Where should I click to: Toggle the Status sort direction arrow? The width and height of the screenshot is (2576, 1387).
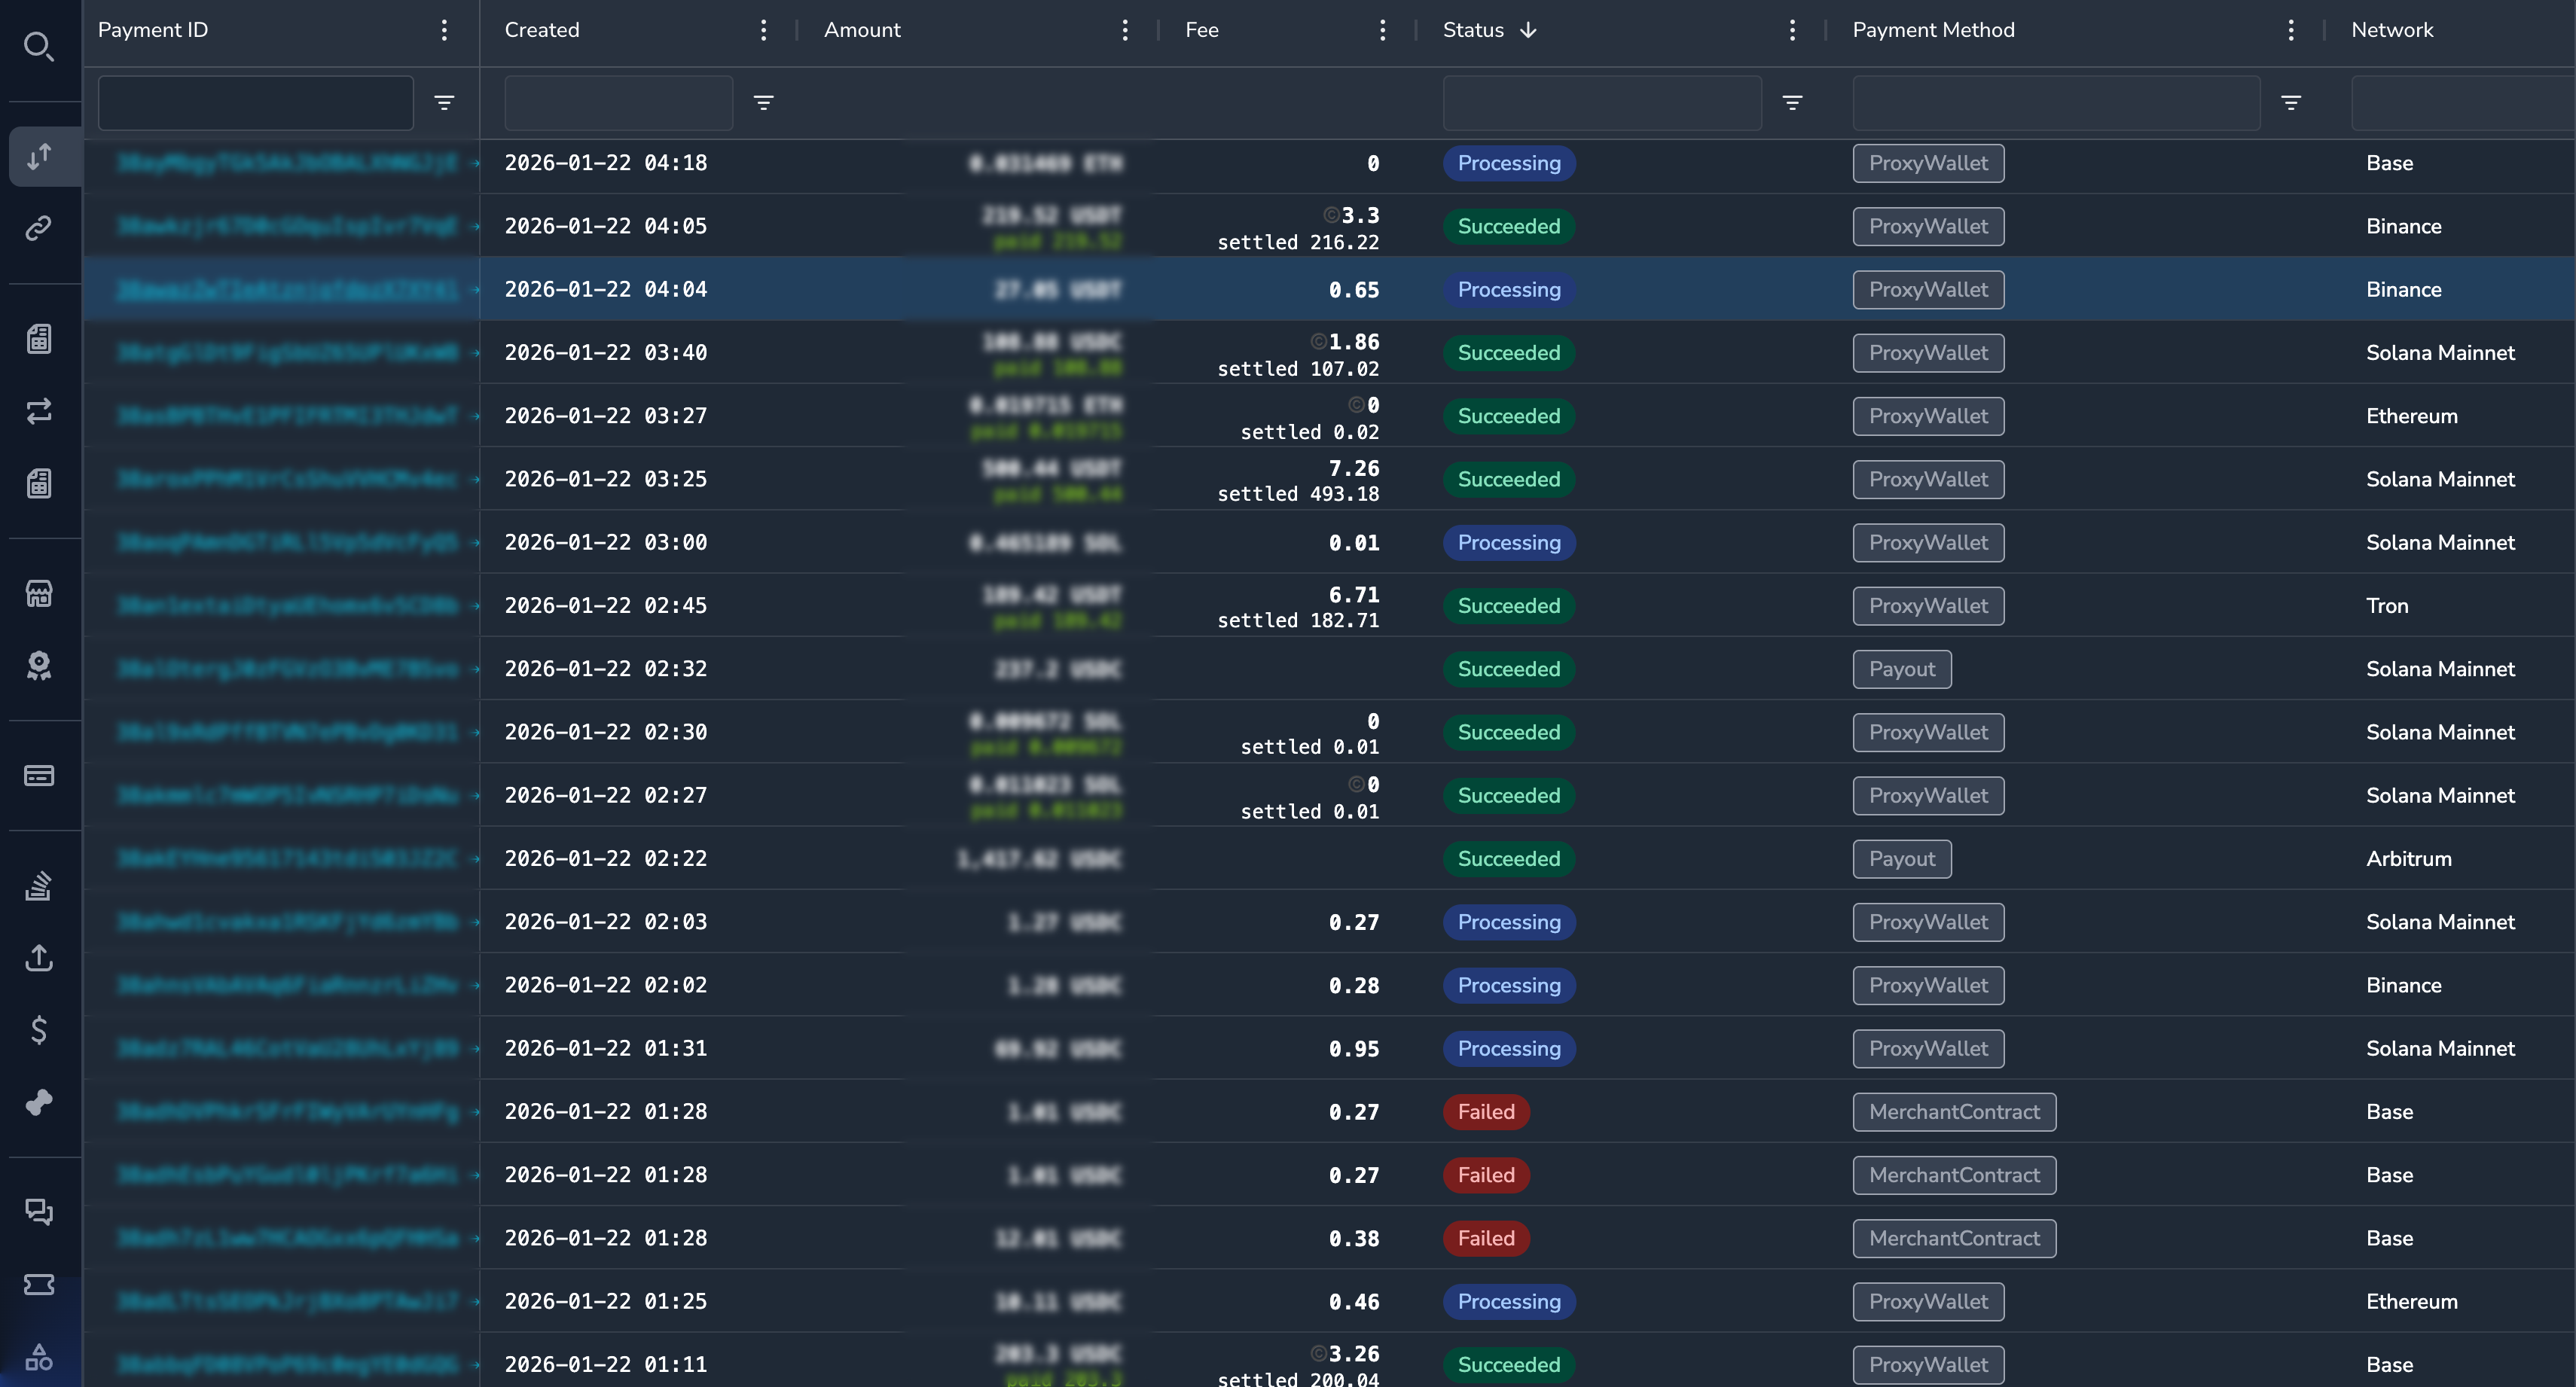coord(1528,30)
